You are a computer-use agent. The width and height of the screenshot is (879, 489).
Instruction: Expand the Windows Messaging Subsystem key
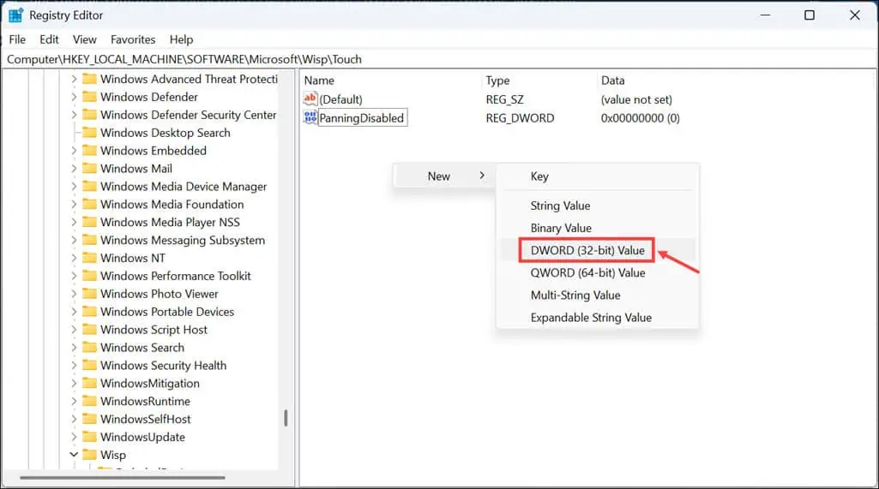(74, 241)
